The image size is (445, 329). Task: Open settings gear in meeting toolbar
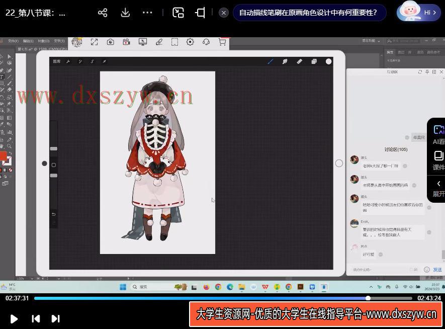190,42
